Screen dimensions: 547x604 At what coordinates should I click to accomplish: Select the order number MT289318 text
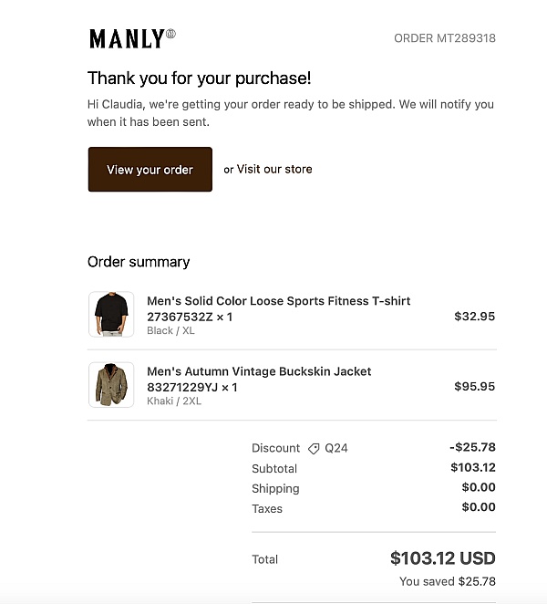[x=445, y=38]
